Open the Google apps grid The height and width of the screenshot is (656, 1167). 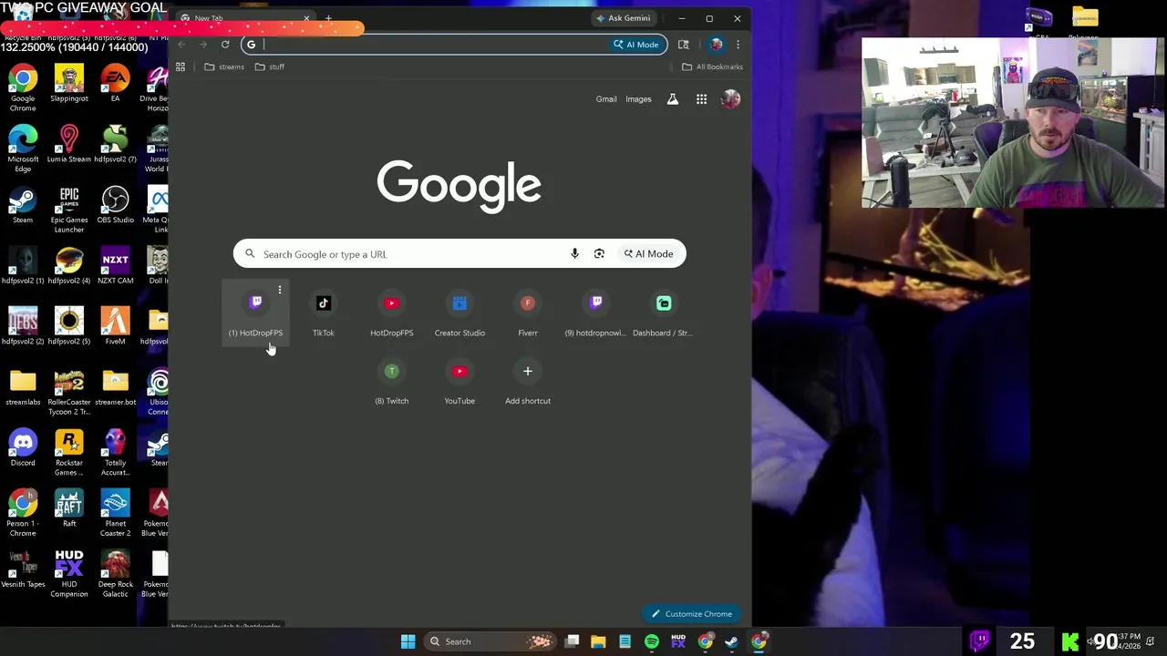pyautogui.click(x=701, y=99)
